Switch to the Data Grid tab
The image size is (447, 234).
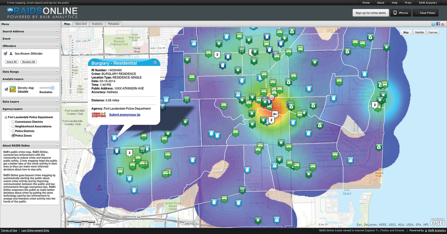tap(81, 24)
